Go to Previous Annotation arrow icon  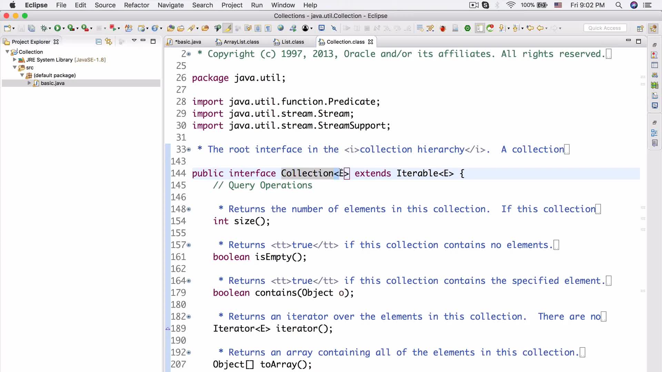click(516, 28)
